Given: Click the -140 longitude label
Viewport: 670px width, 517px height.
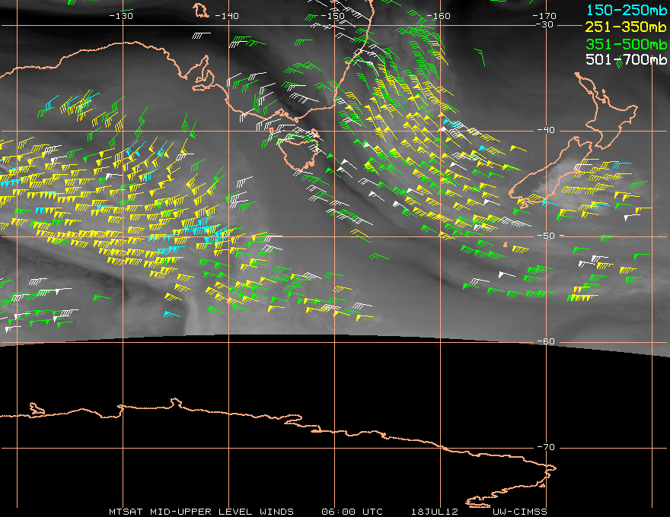Looking at the screenshot, I should point(227,16).
